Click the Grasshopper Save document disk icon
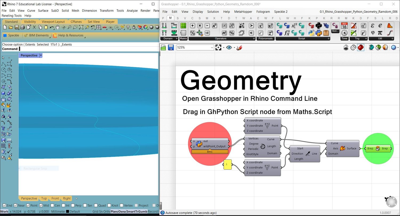Image resolution: width=400 pixels, height=216 pixels. [171, 47]
